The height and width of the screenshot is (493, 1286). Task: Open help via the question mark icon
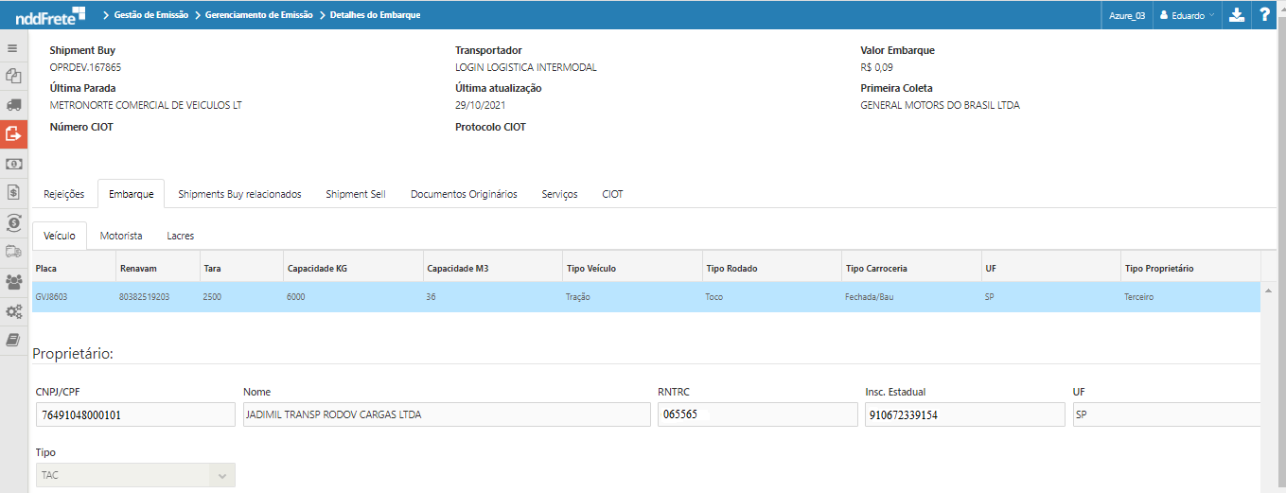point(1265,15)
